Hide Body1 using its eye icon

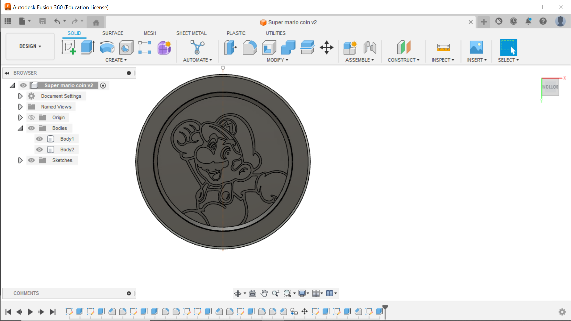[x=39, y=139]
